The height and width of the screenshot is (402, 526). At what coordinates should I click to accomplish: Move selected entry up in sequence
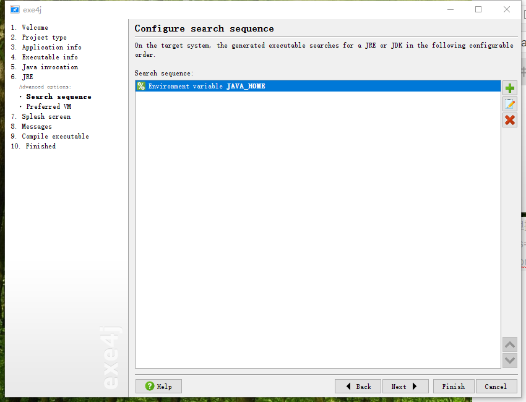point(509,344)
